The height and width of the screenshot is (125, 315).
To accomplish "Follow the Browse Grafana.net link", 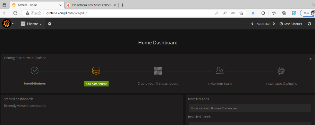I will (224, 108).
